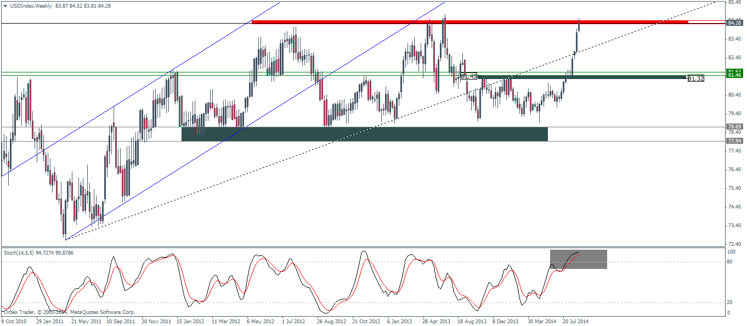Open the chart menu triangle beside USDIndex

pyautogui.click(x=5, y=6)
